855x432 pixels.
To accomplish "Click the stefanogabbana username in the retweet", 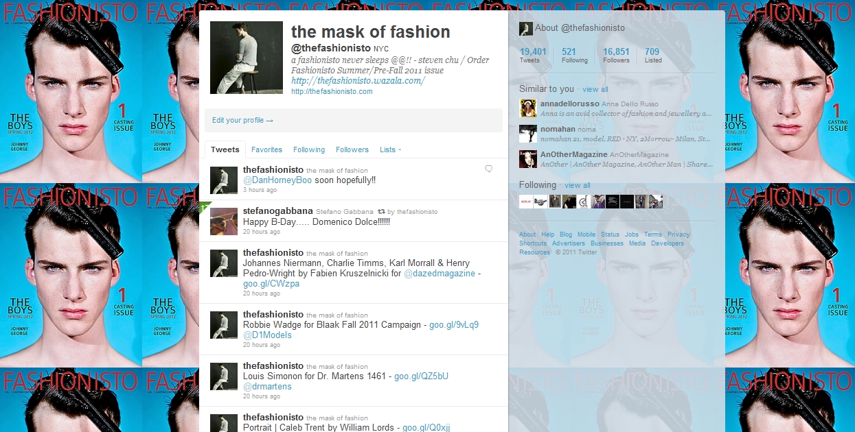I will pyautogui.click(x=277, y=211).
